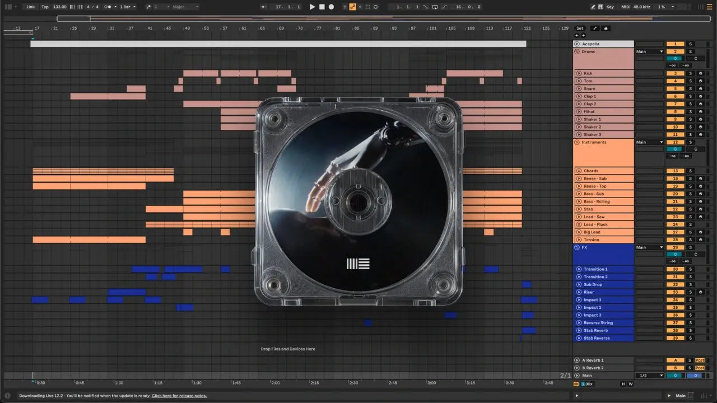Click the lock icon beside Set
717x403 pixels.
606,28
